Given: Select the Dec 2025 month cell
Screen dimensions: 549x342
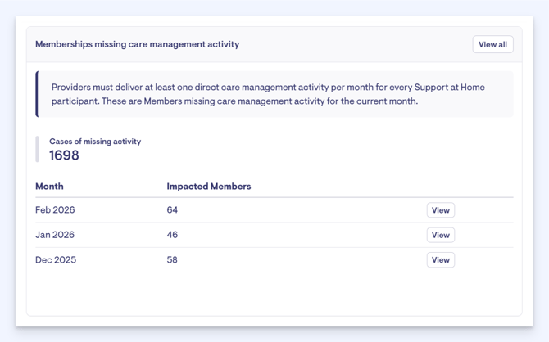Looking at the screenshot, I should 55,260.
